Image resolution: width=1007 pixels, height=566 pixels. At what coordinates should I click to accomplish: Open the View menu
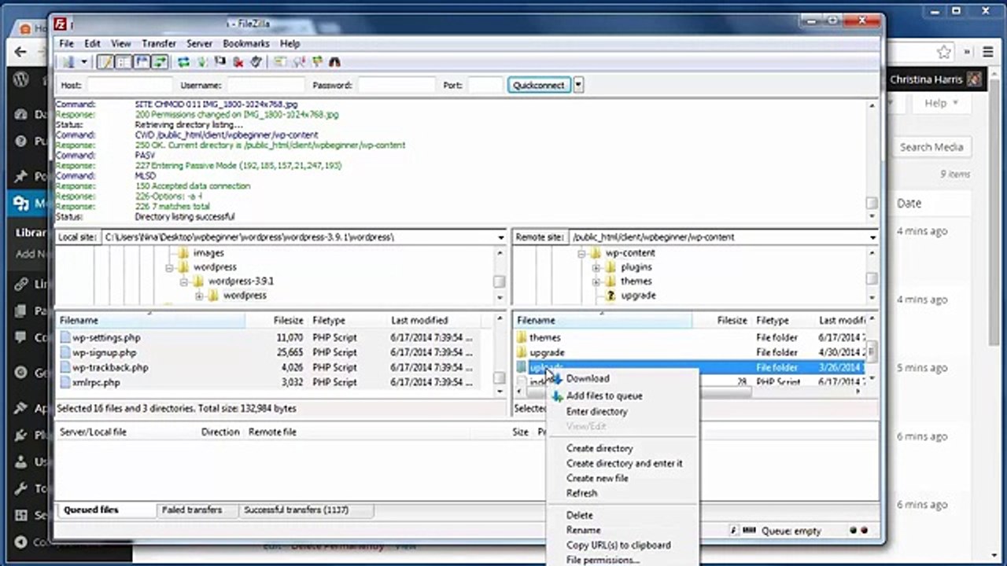pos(120,44)
